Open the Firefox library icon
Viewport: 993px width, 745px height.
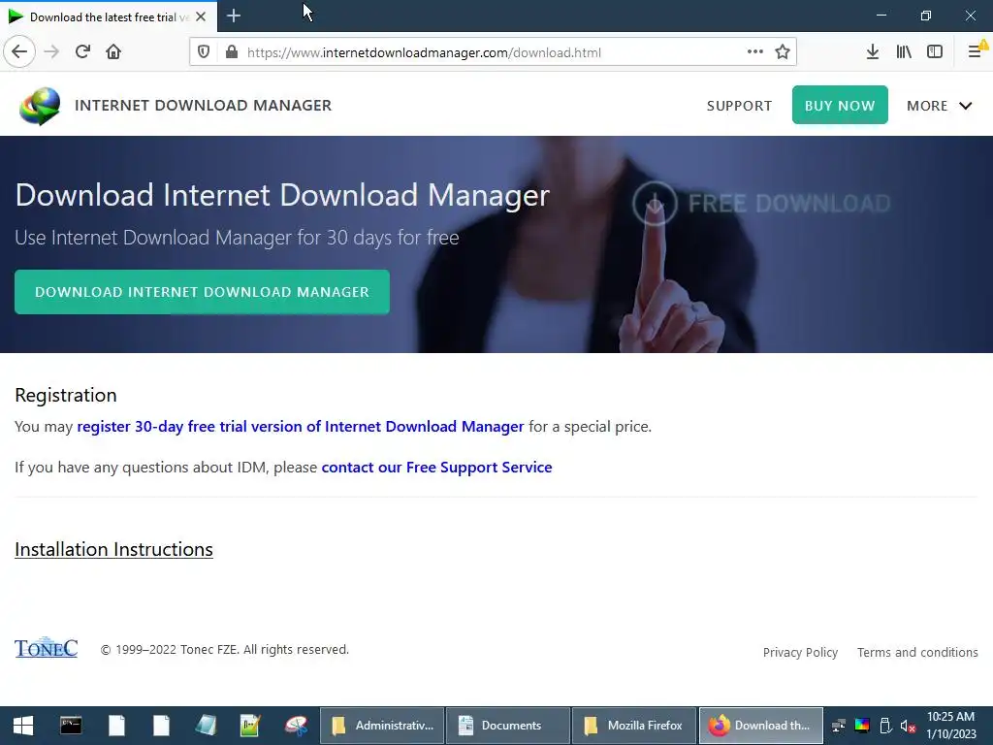tap(904, 52)
